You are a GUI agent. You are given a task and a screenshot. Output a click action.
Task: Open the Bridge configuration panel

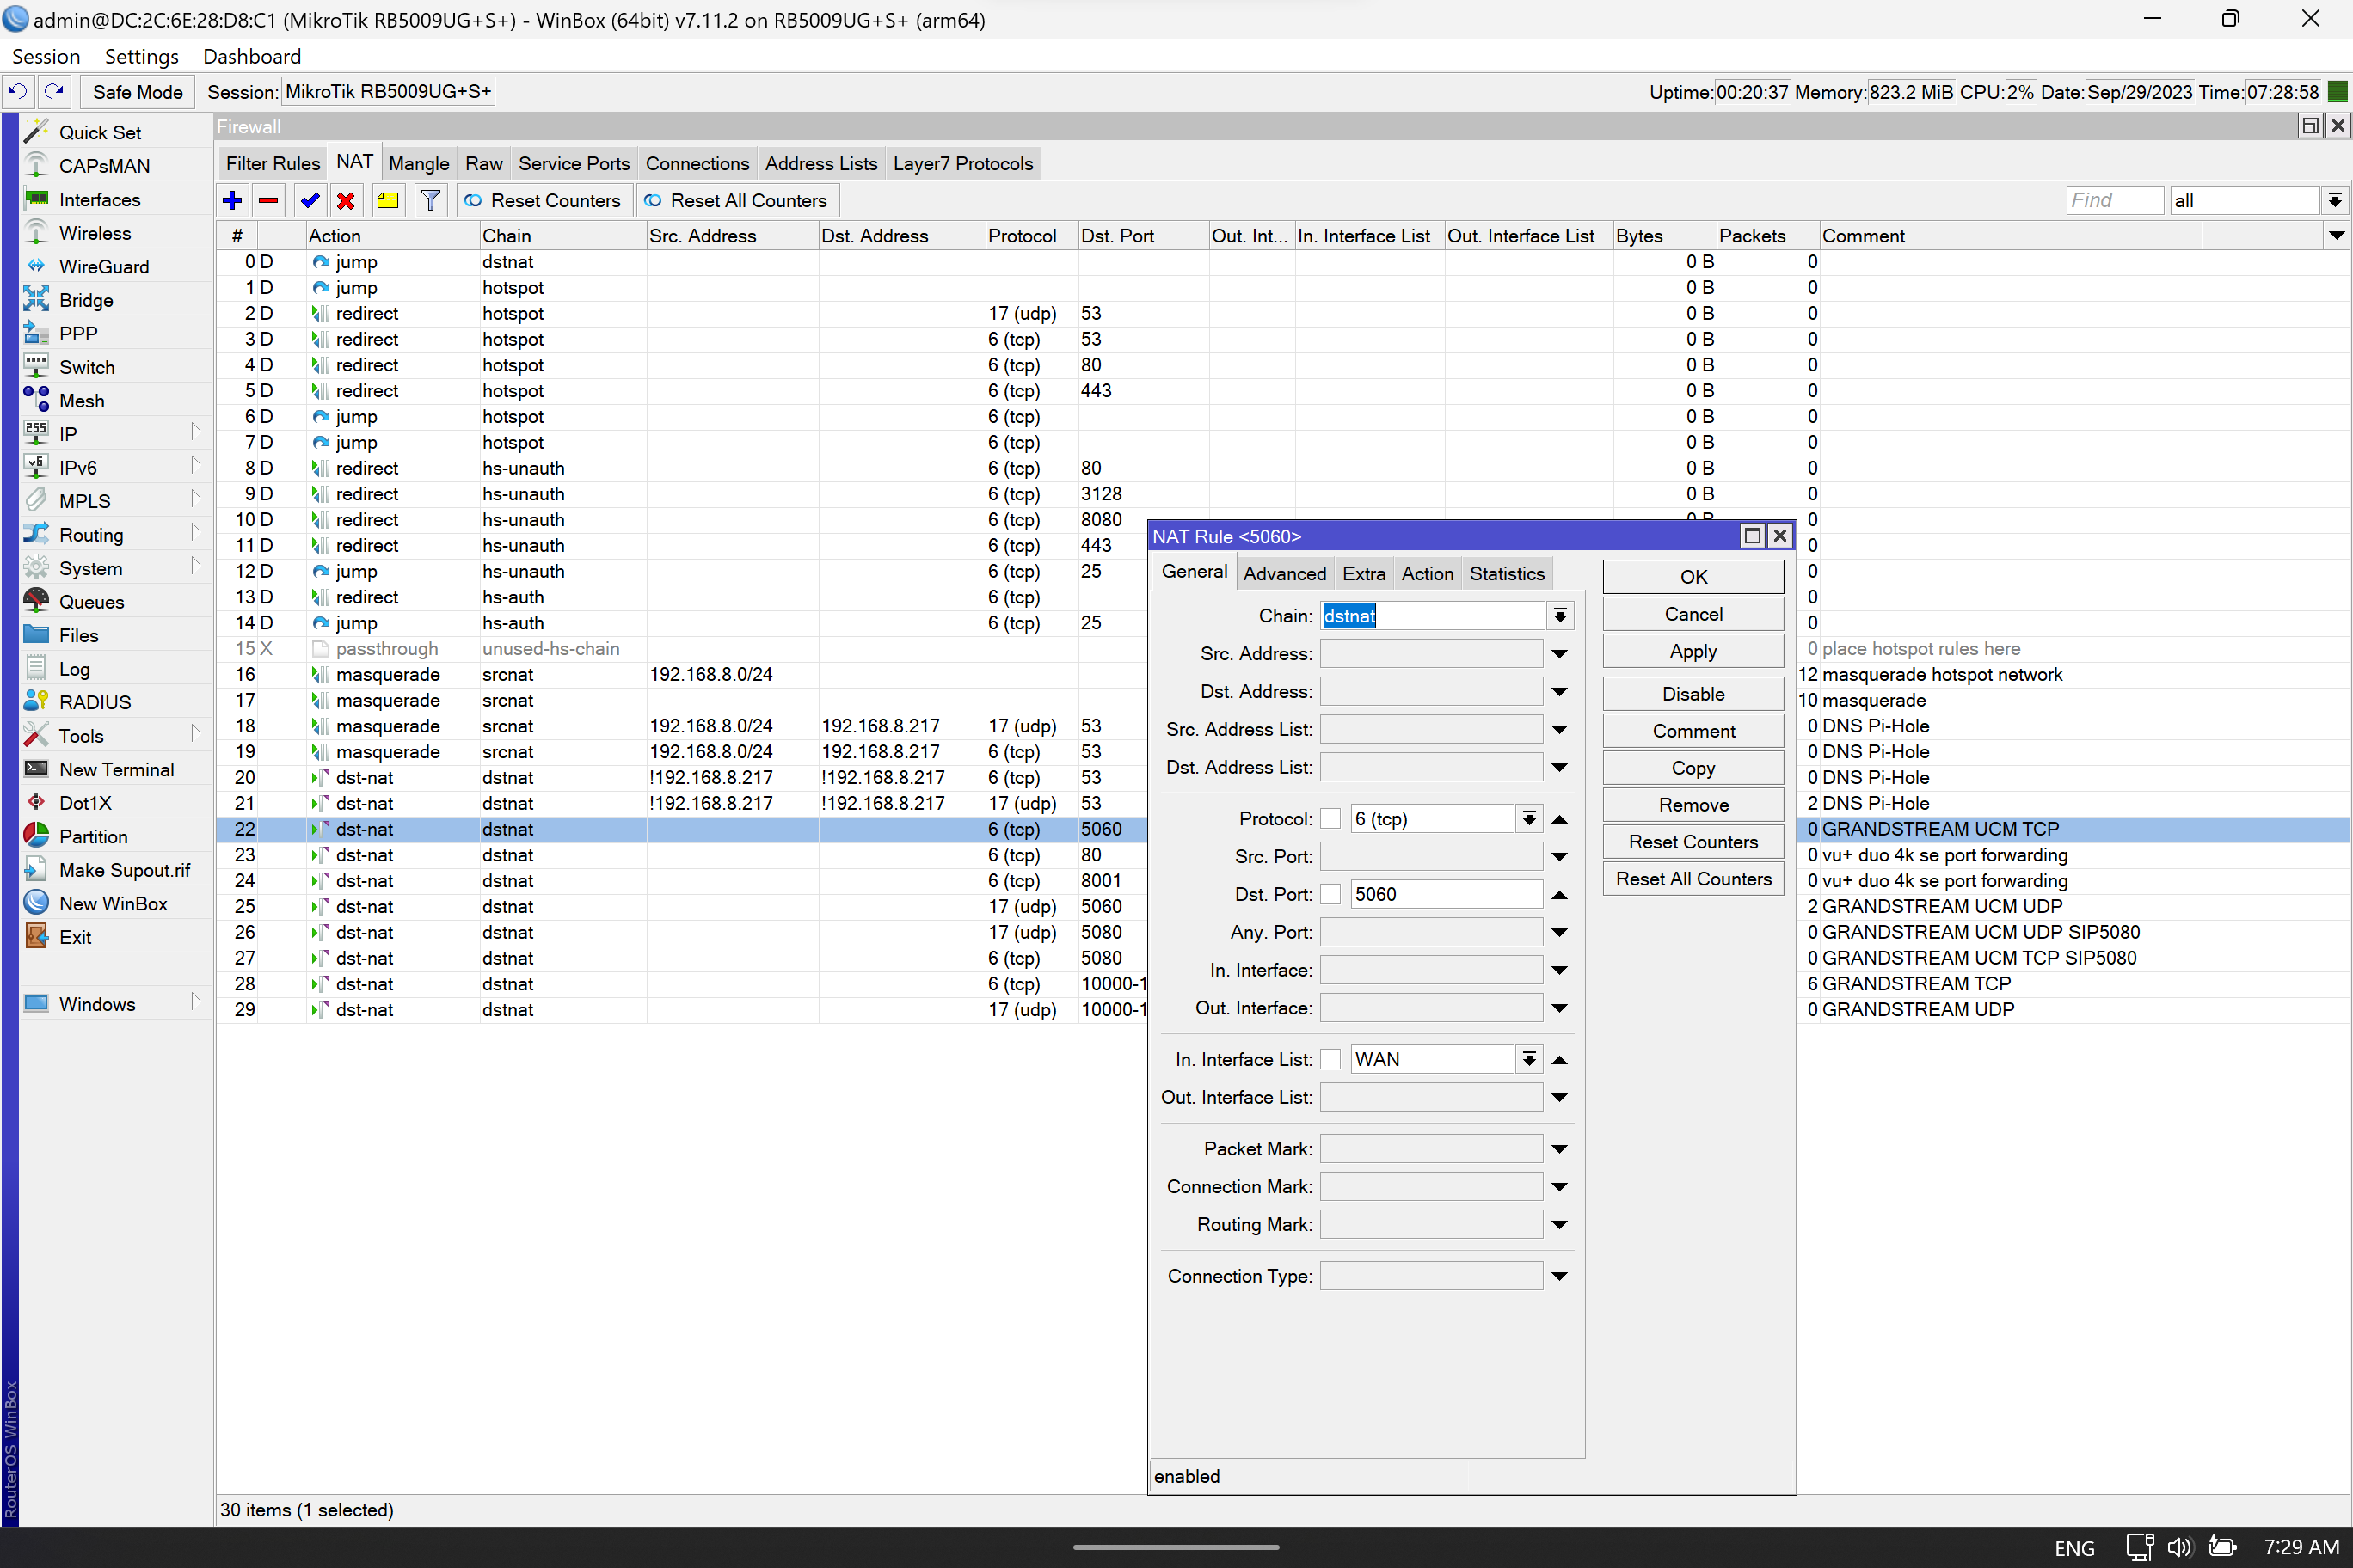(x=86, y=299)
